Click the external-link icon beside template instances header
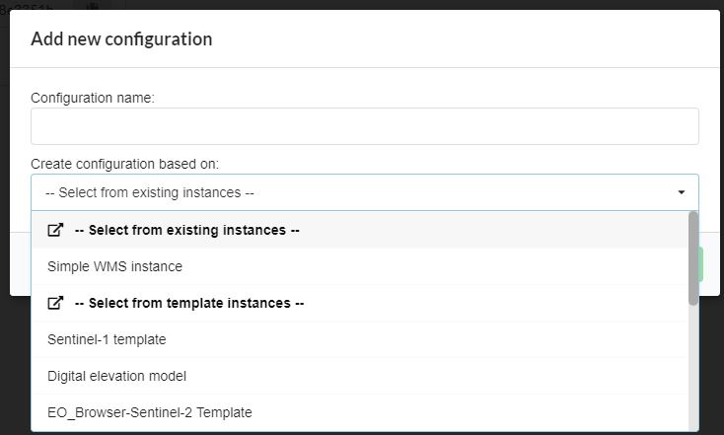Image resolution: width=724 pixels, height=435 pixels. click(55, 303)
